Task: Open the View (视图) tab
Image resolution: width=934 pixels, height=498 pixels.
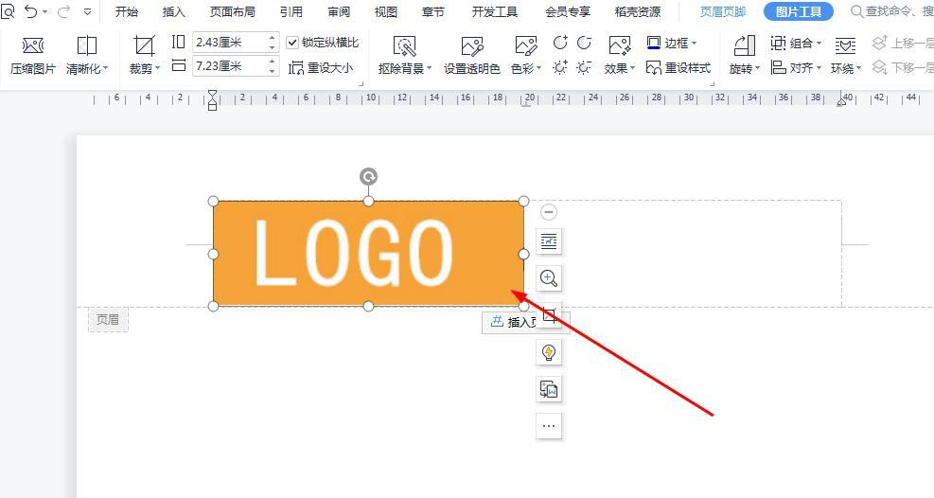Action: click(386, 11)
